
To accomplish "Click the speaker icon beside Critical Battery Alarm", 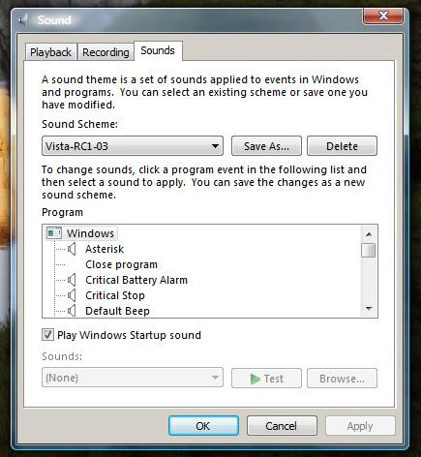I will point(72,280).
